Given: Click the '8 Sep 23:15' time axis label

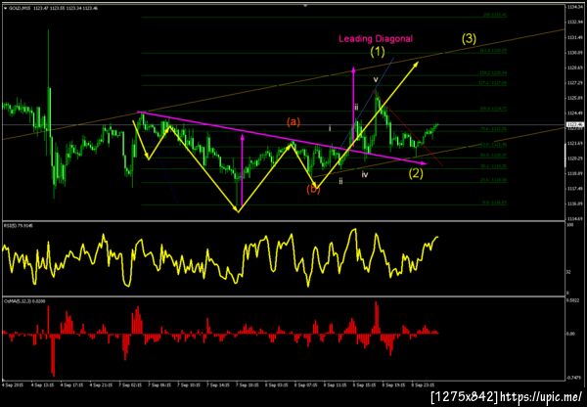Looking at the screenshot, I should (425, 384).
